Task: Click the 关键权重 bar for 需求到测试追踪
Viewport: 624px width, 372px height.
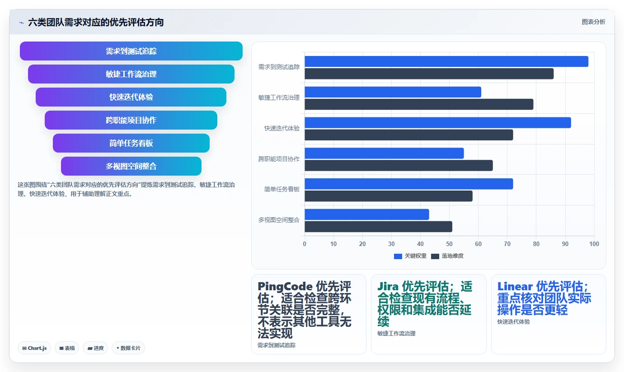Action: [x=446, y=61]
